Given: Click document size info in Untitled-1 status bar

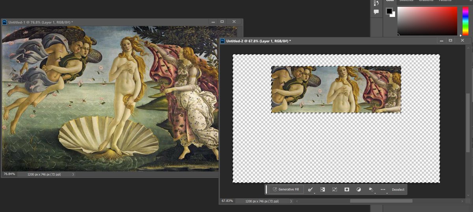Looking at the screenshot, I should (44, 174).
